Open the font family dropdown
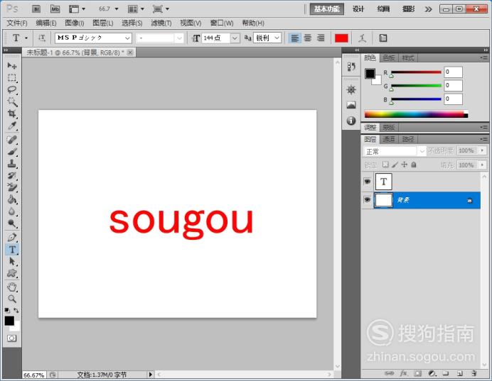 (x=127, y=38)
